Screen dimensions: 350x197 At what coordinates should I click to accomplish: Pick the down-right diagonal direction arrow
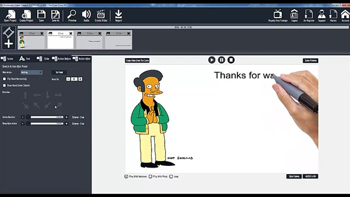(25, 105)
